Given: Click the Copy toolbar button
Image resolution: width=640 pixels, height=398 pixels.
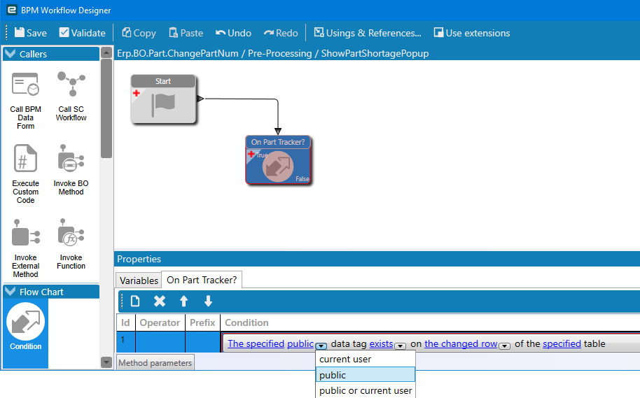Looking at the screenshot, I should coord(139,33).
